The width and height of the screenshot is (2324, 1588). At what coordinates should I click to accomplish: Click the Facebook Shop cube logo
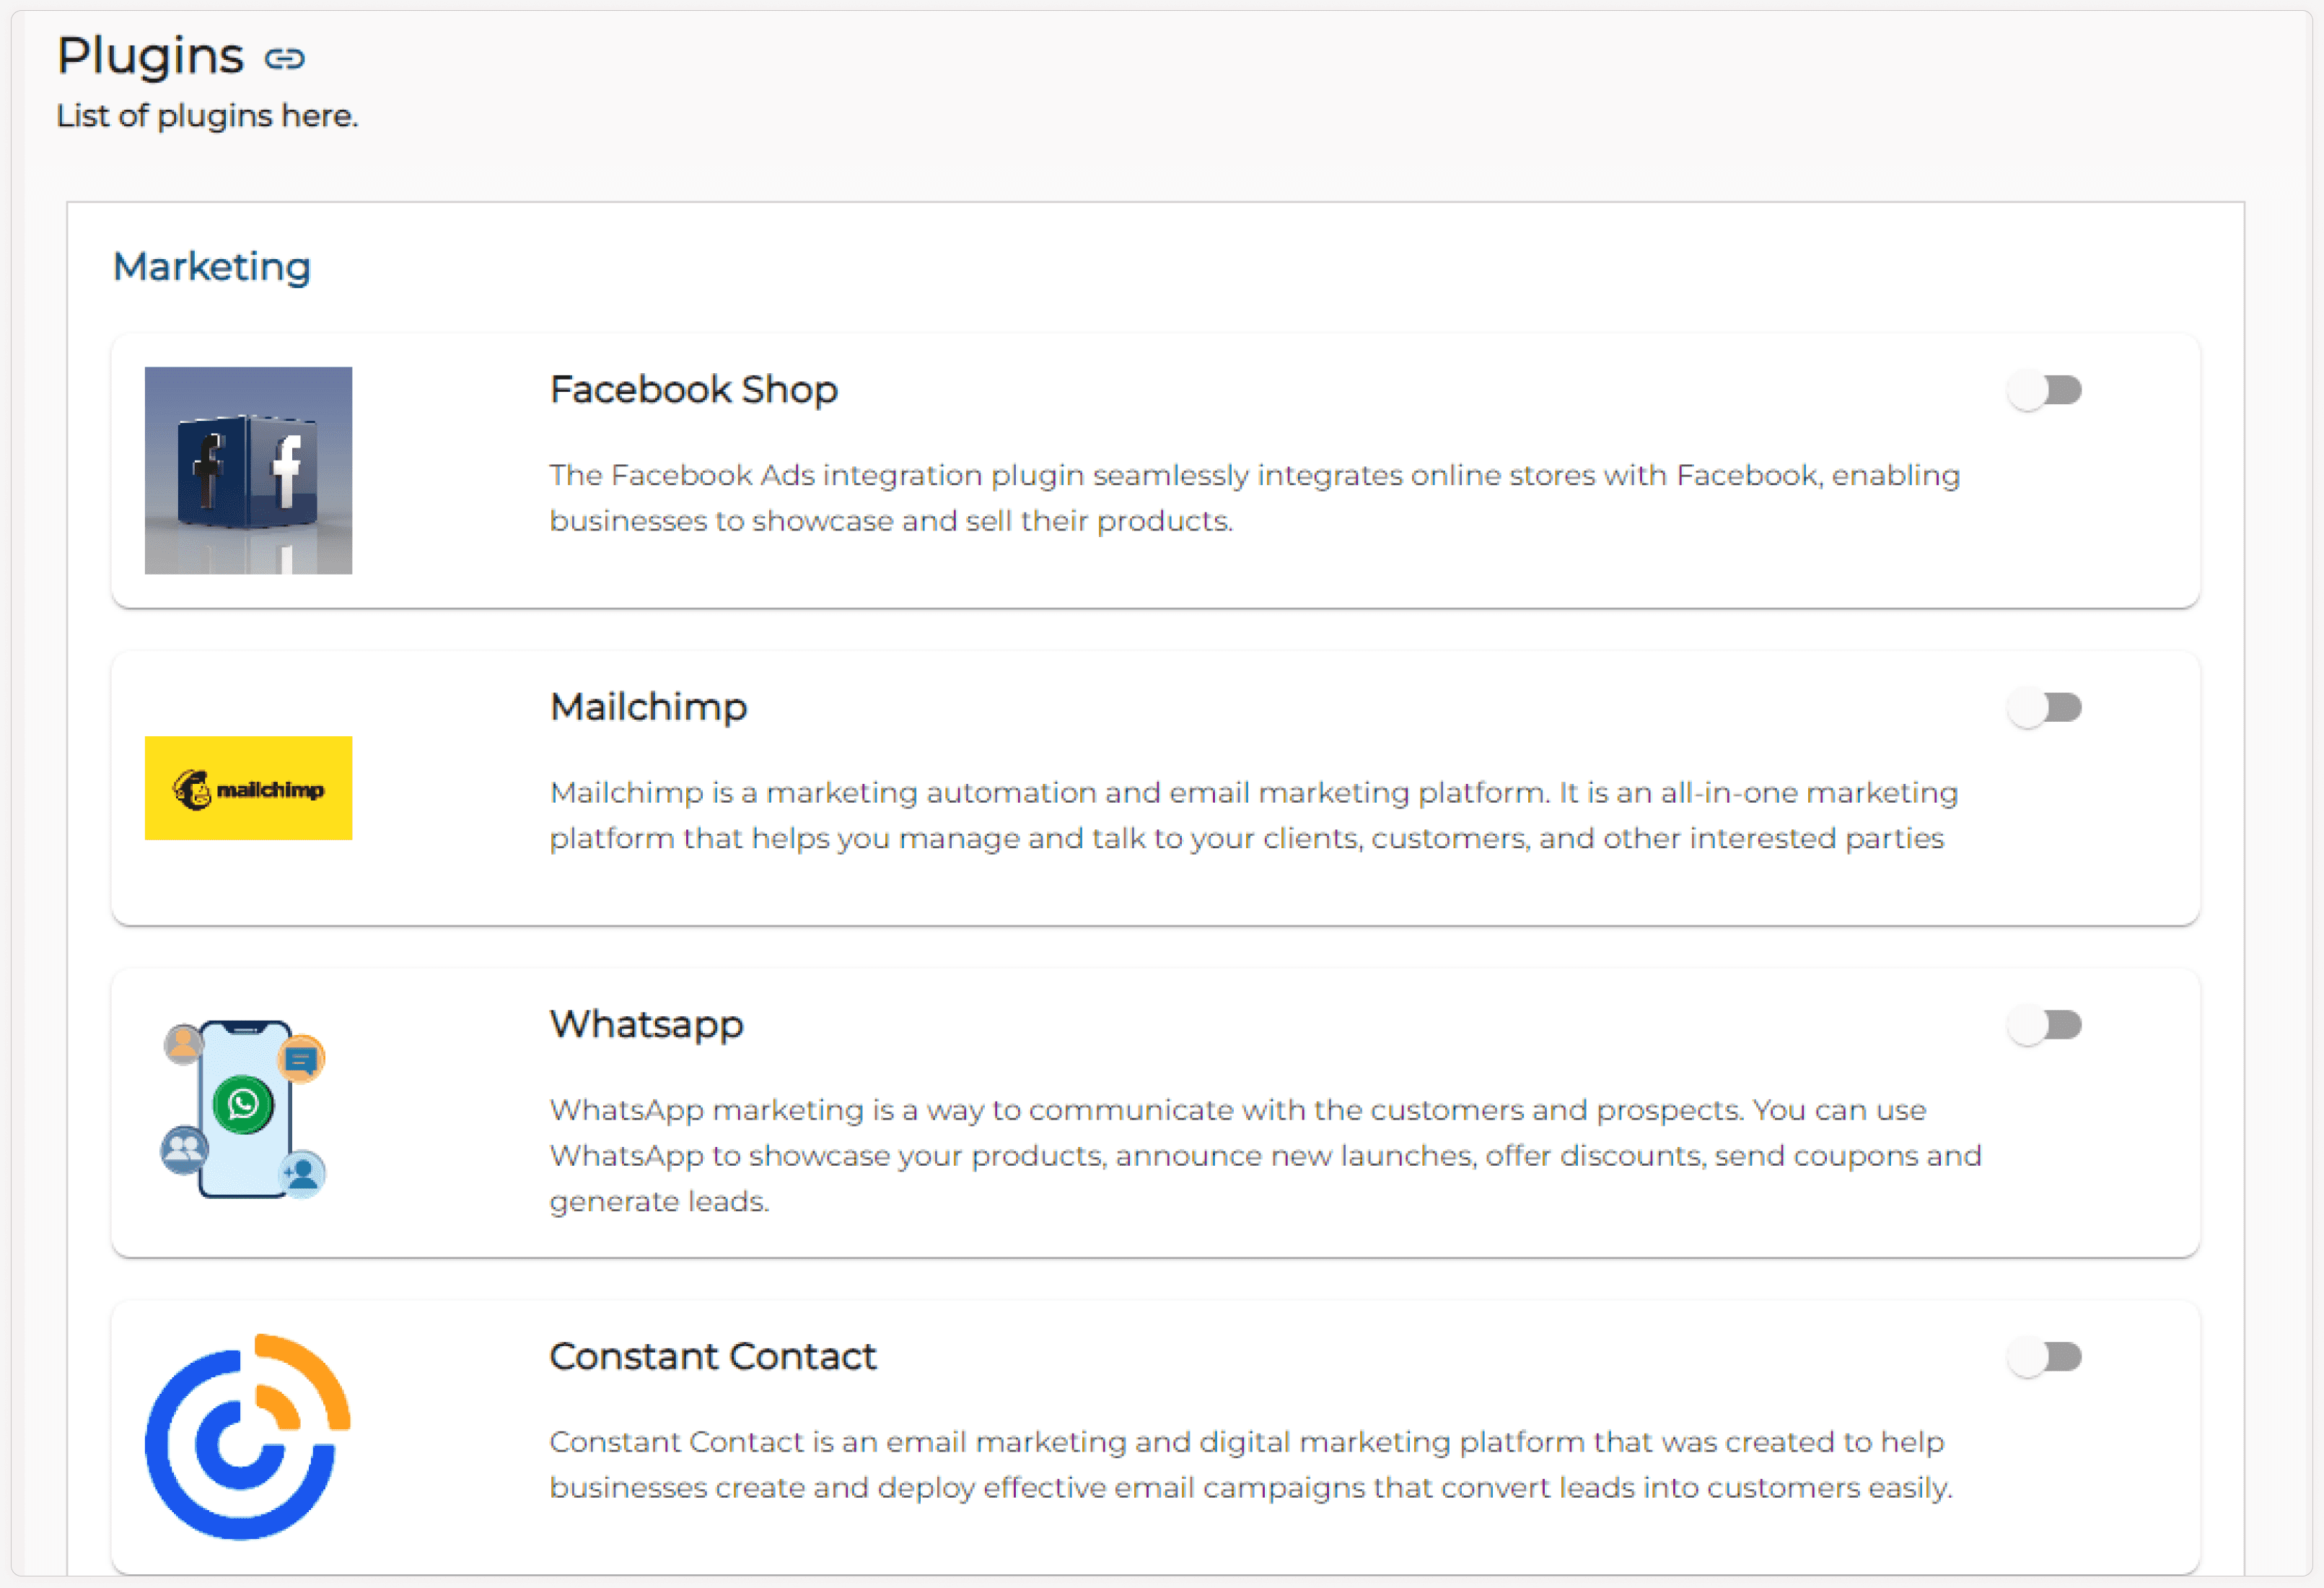[x=248, y=471]
